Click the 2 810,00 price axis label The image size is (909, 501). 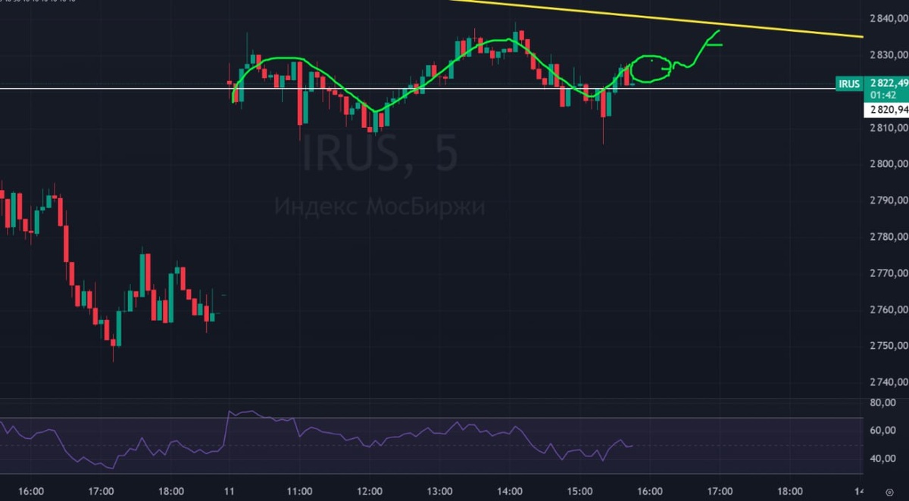(x=887, y=127)
